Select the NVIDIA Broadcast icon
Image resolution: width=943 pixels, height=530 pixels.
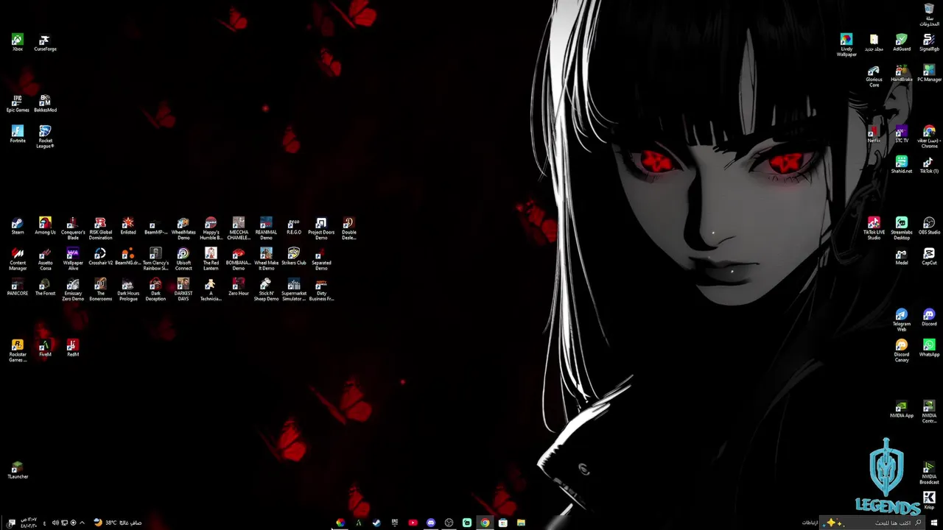click(929, 473)
